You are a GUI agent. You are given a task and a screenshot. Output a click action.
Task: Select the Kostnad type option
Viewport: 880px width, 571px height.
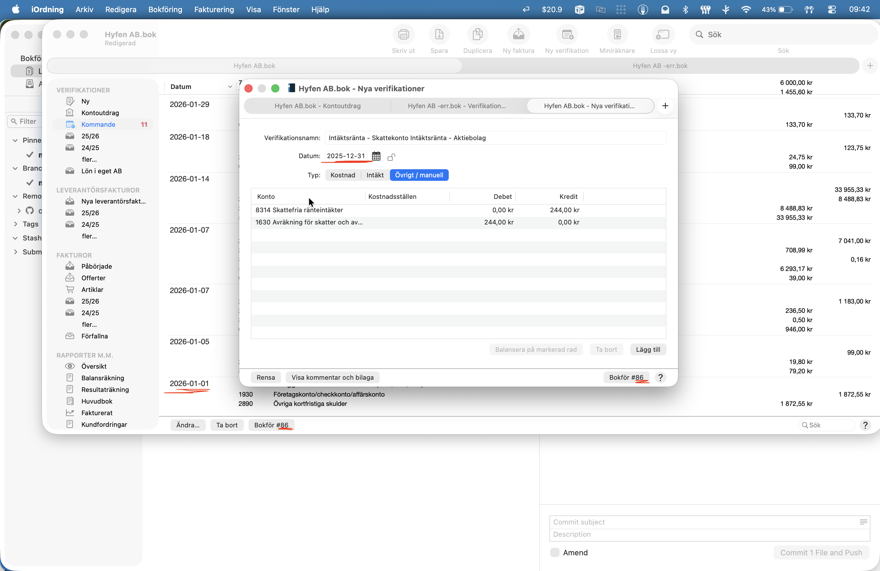343,175
